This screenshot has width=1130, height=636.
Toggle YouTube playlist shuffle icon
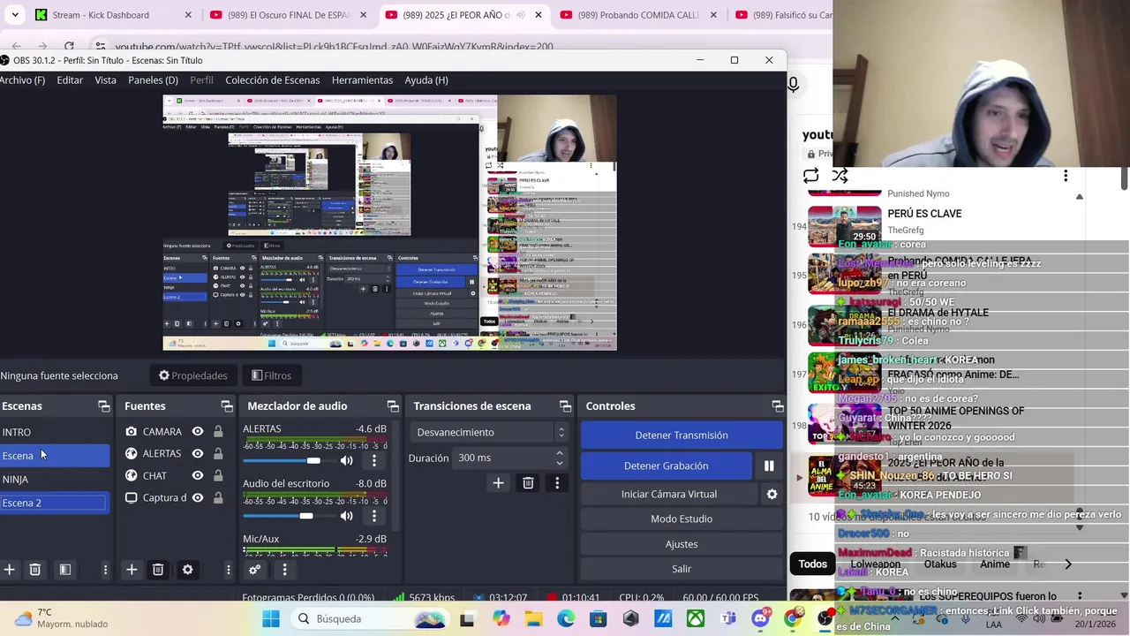pyautogui.click(x=840, y=176)
